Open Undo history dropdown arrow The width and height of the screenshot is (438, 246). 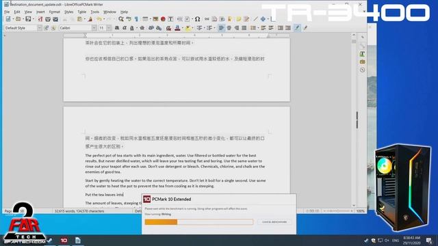[103, 19]
